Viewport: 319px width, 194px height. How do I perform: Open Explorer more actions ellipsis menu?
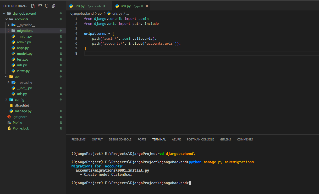coord(60,6)
